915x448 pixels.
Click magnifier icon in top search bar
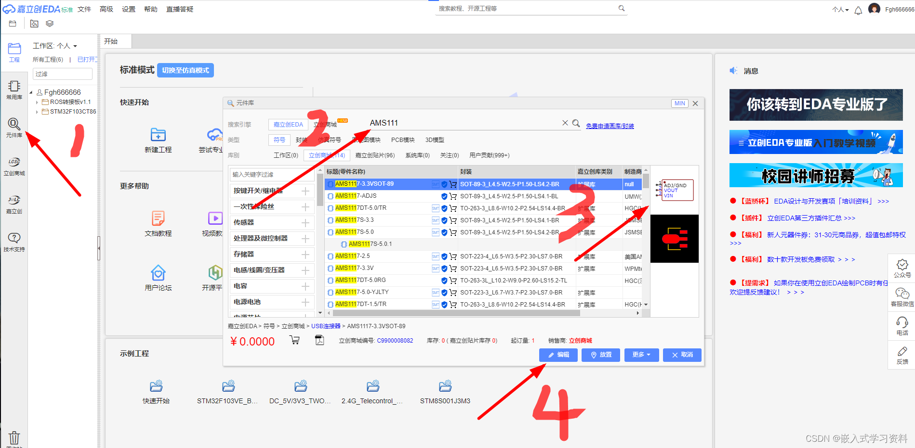622,8
